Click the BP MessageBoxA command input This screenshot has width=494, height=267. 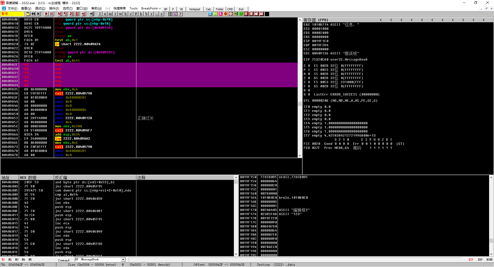point(98,260)
